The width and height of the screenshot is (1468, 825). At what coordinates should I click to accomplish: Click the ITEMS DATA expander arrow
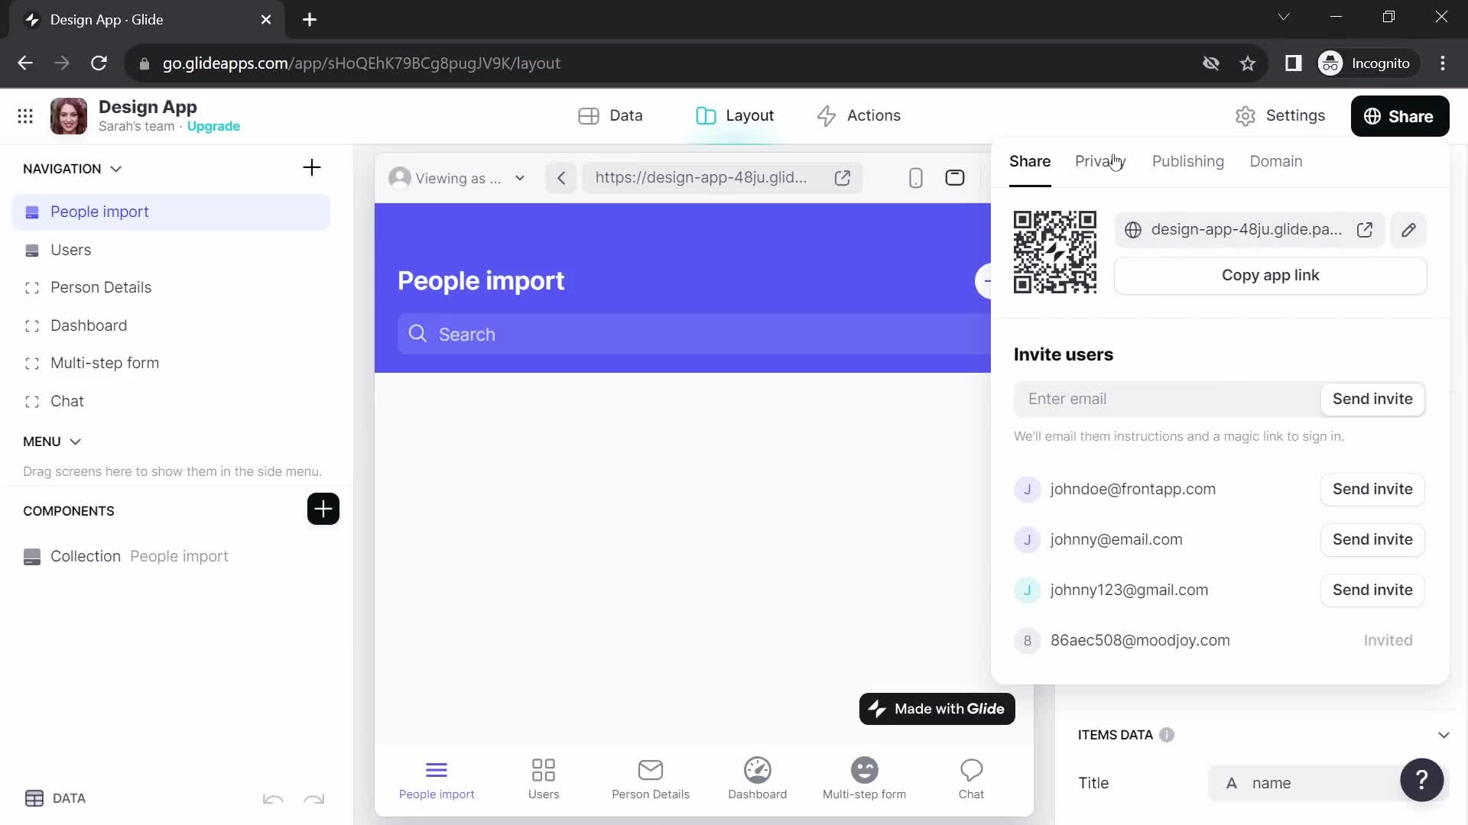pyautogui.click(x=1444, y=734)
